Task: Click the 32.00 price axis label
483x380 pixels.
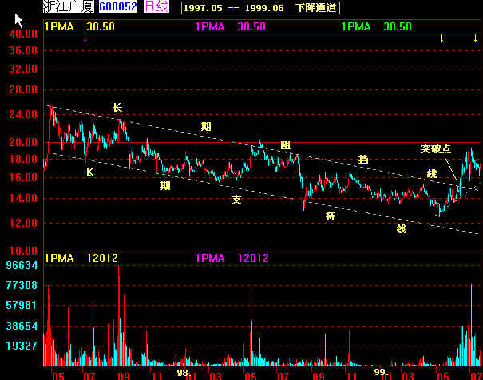Action: click(x=23, y=69)
